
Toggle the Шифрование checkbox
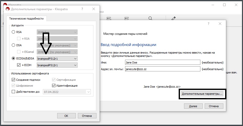(x=14, y=85)
